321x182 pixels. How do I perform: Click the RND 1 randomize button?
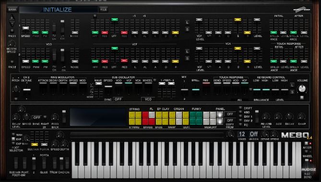12,31
